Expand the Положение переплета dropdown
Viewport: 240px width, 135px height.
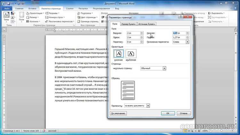[188, 42]
